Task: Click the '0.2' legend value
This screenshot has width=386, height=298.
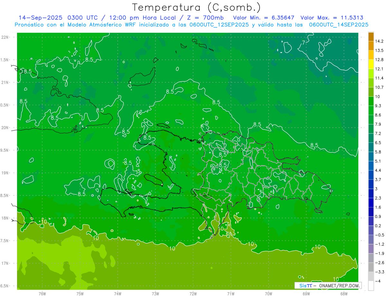Action: 378,226
